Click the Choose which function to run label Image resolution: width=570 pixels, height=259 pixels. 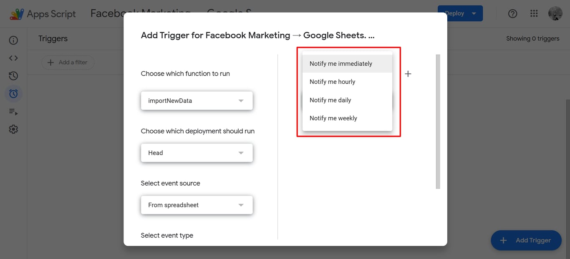tap(185, 74)
